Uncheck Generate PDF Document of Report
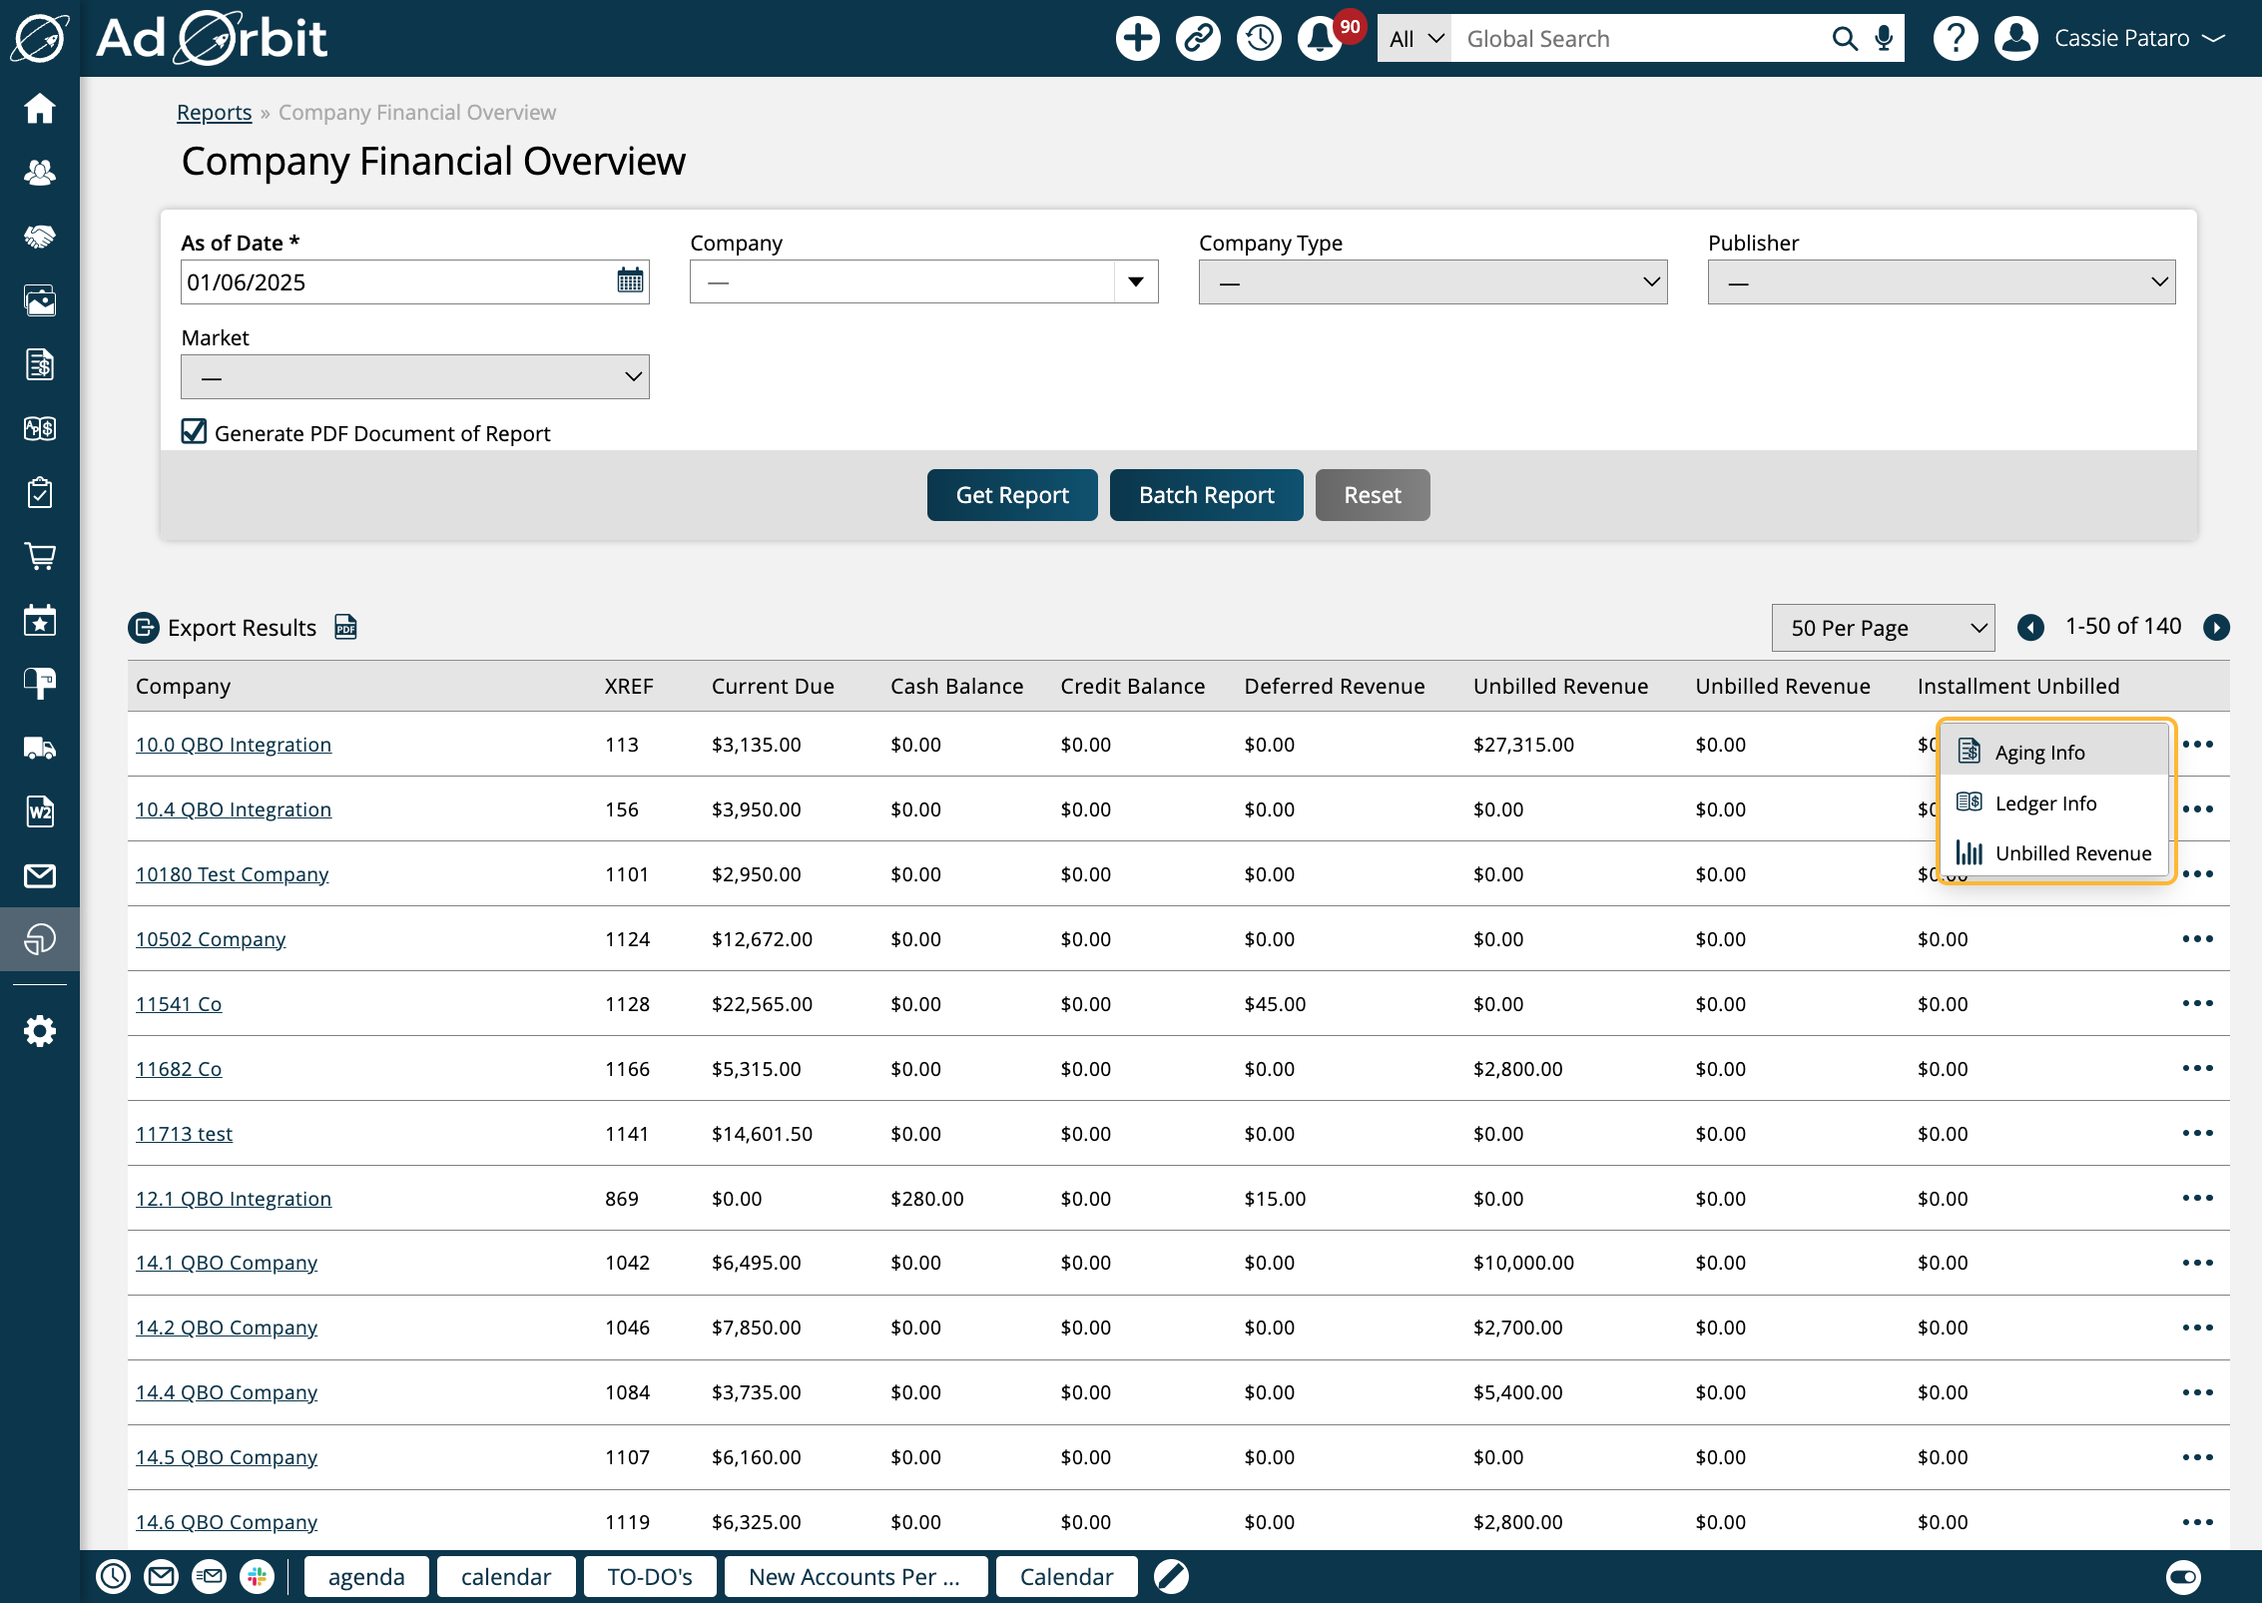Screen dimensions: 2262x1603 194,431
